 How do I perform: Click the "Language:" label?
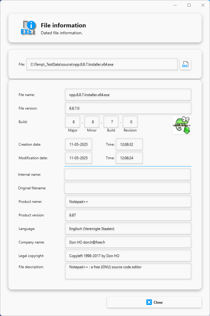[27, 229]
